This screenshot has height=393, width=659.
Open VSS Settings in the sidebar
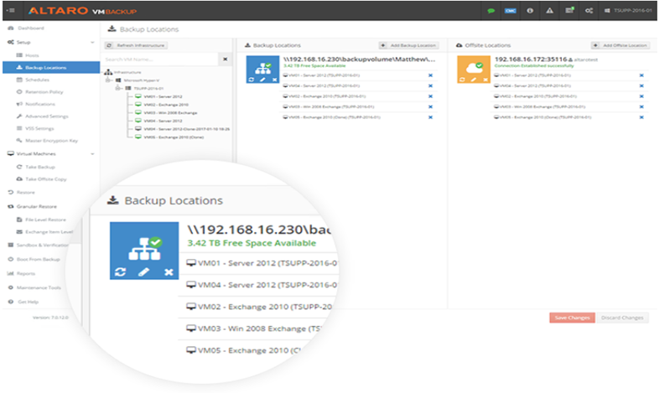point(35,128)
